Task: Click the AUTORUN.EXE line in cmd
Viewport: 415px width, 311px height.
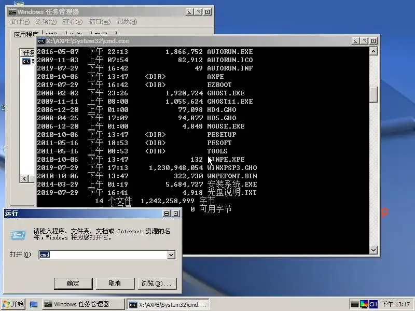Action: [145, 51]
